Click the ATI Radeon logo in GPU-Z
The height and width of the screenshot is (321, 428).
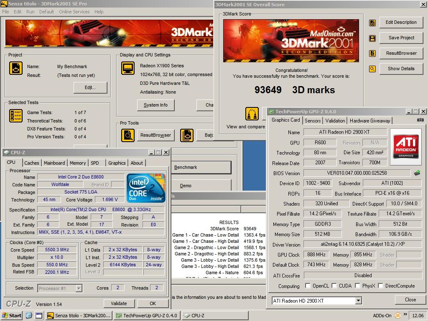[406, 147]
